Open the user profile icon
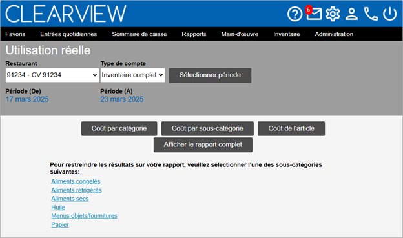Screen dimensions: 403x238 pos(351,14)
